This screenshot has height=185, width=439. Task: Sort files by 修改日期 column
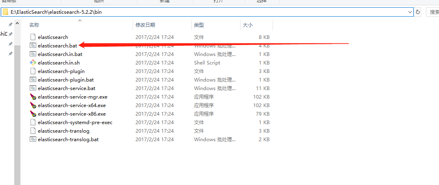coord(145,25)
